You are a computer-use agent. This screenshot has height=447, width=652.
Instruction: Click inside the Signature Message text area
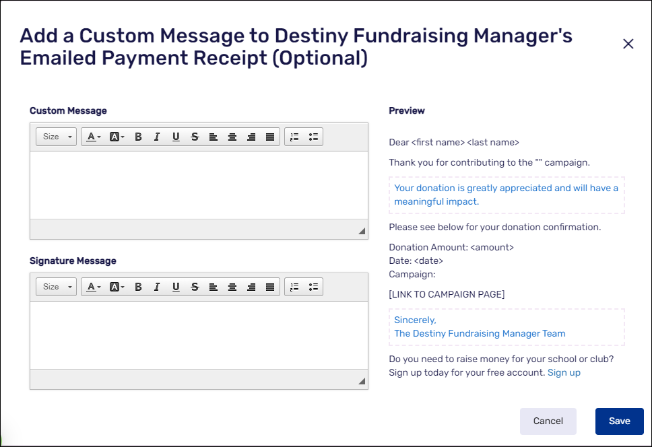[x=199, y=335]
